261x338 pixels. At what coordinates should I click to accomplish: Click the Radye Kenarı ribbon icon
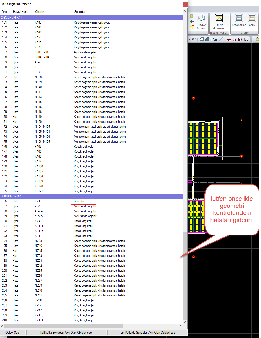pyautogui.click(x=201, y=19)
